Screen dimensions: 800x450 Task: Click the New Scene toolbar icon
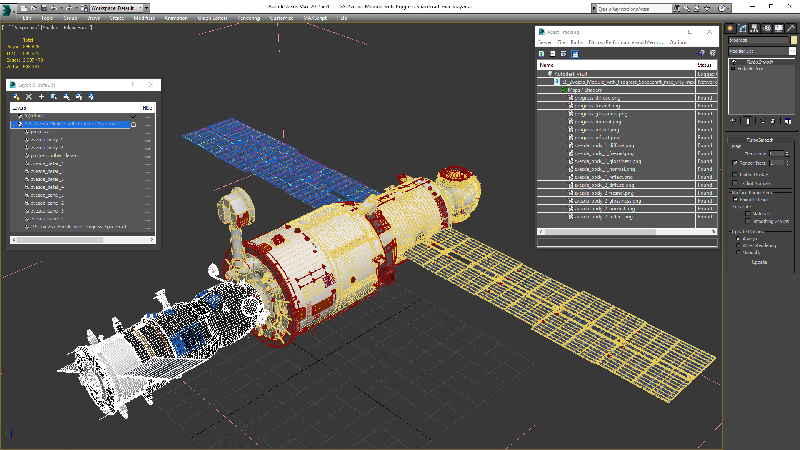tap(24, 8)
